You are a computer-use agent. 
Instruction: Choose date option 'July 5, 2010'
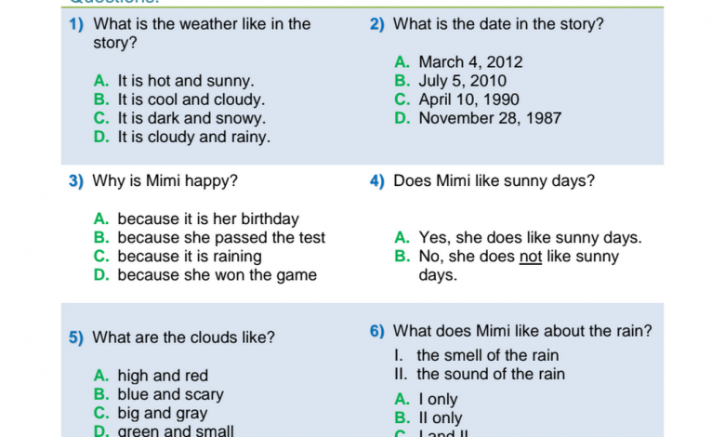(451, 81)
